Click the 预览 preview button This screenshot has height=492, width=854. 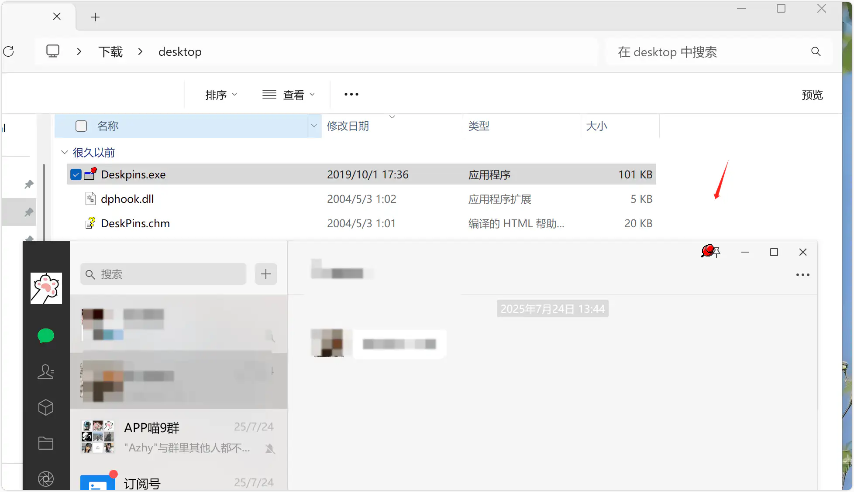point(812,95)
